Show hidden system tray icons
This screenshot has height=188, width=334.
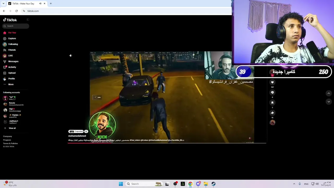coord(294,184)
